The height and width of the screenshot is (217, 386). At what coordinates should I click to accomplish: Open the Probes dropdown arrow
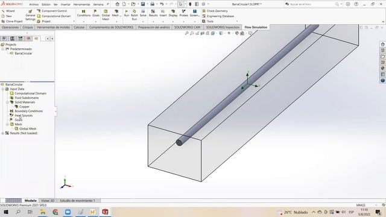183,22
